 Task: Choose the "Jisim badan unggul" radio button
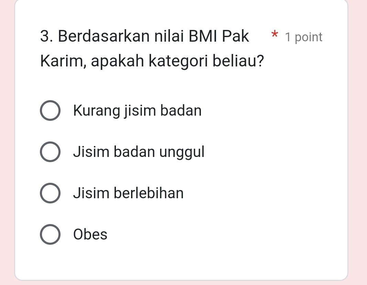(x=50, y=152)
